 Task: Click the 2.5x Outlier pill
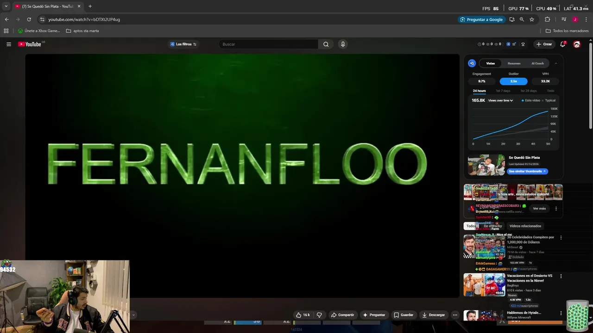tap(513, 81)
